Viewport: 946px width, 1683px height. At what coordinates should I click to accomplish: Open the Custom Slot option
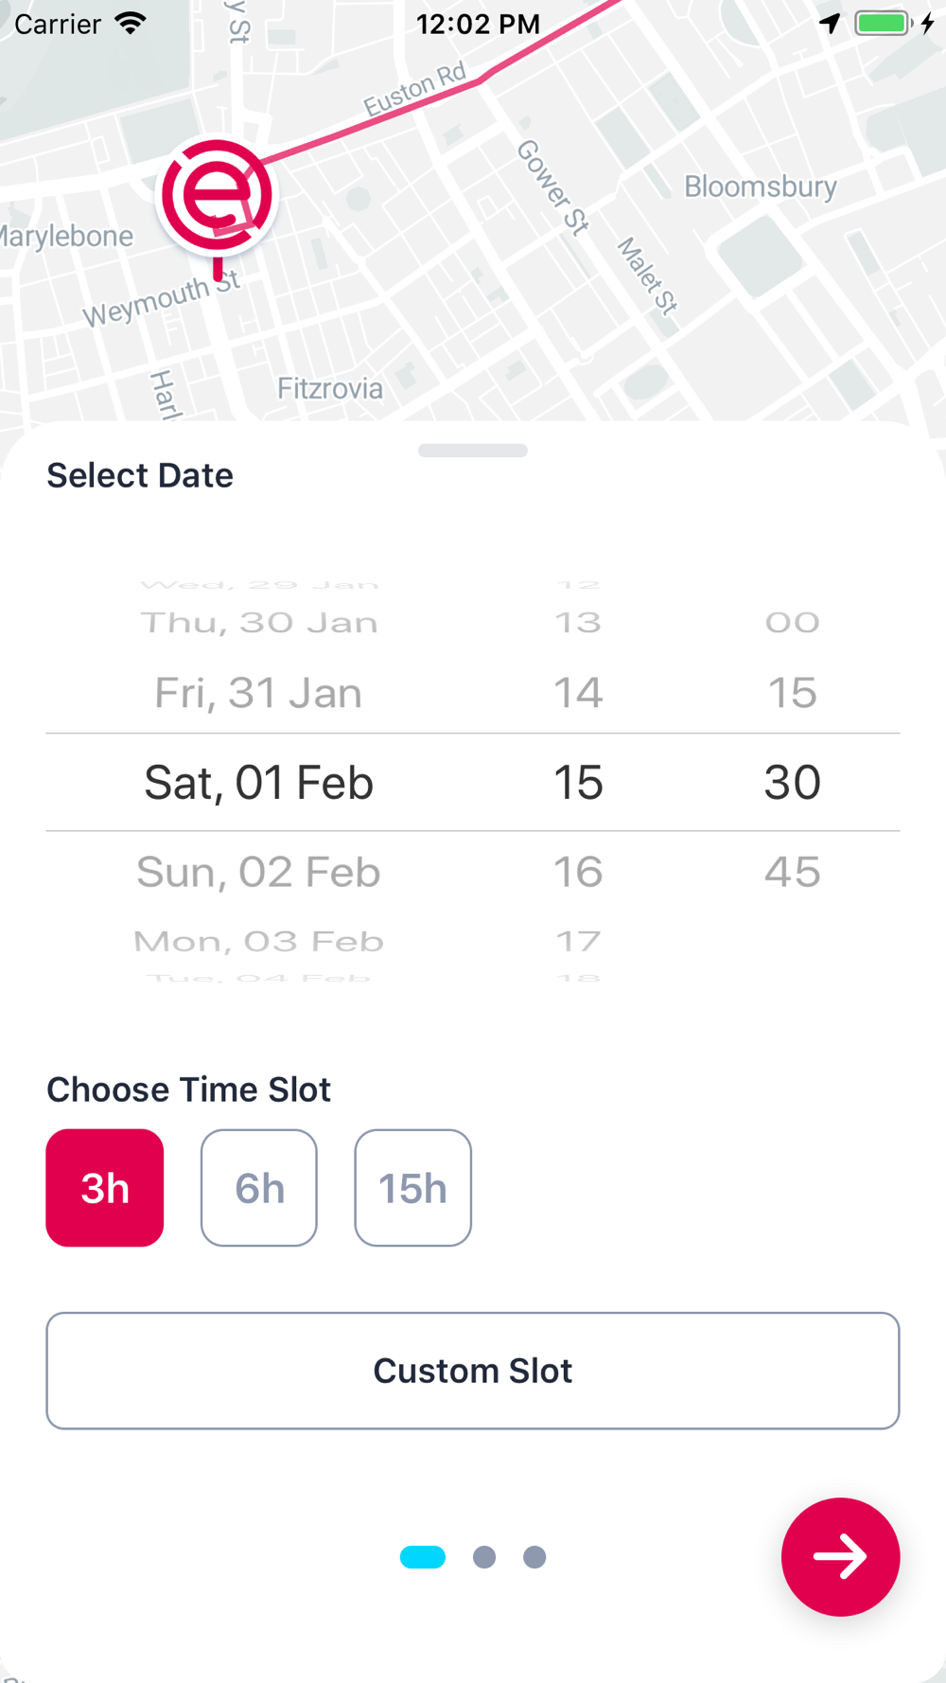point(473,1371)
